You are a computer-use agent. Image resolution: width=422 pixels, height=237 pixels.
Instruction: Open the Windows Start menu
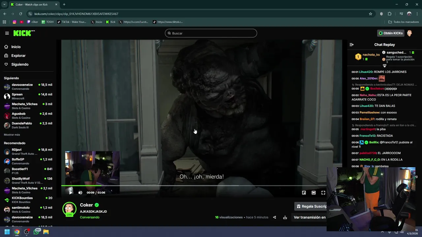(x=7, y=232)
